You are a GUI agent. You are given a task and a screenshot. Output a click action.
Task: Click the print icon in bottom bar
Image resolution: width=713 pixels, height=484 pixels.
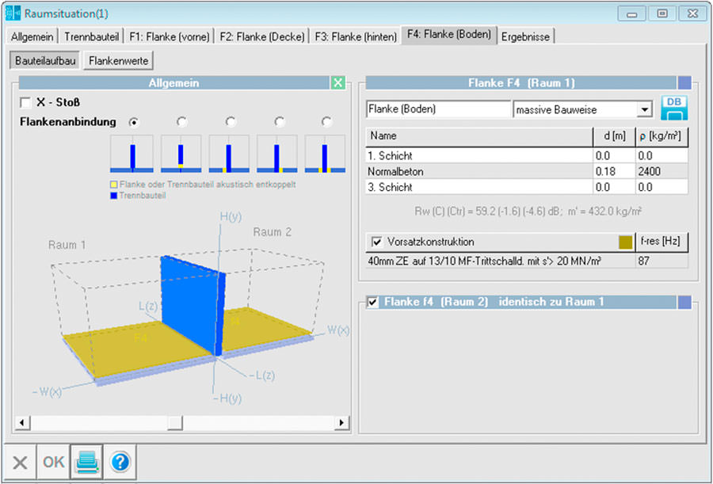(x=87, y=462)
